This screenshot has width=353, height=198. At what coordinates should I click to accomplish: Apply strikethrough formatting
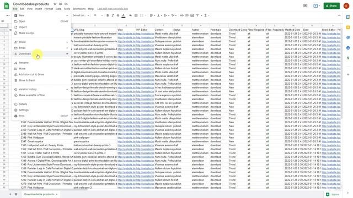(118, 15)
